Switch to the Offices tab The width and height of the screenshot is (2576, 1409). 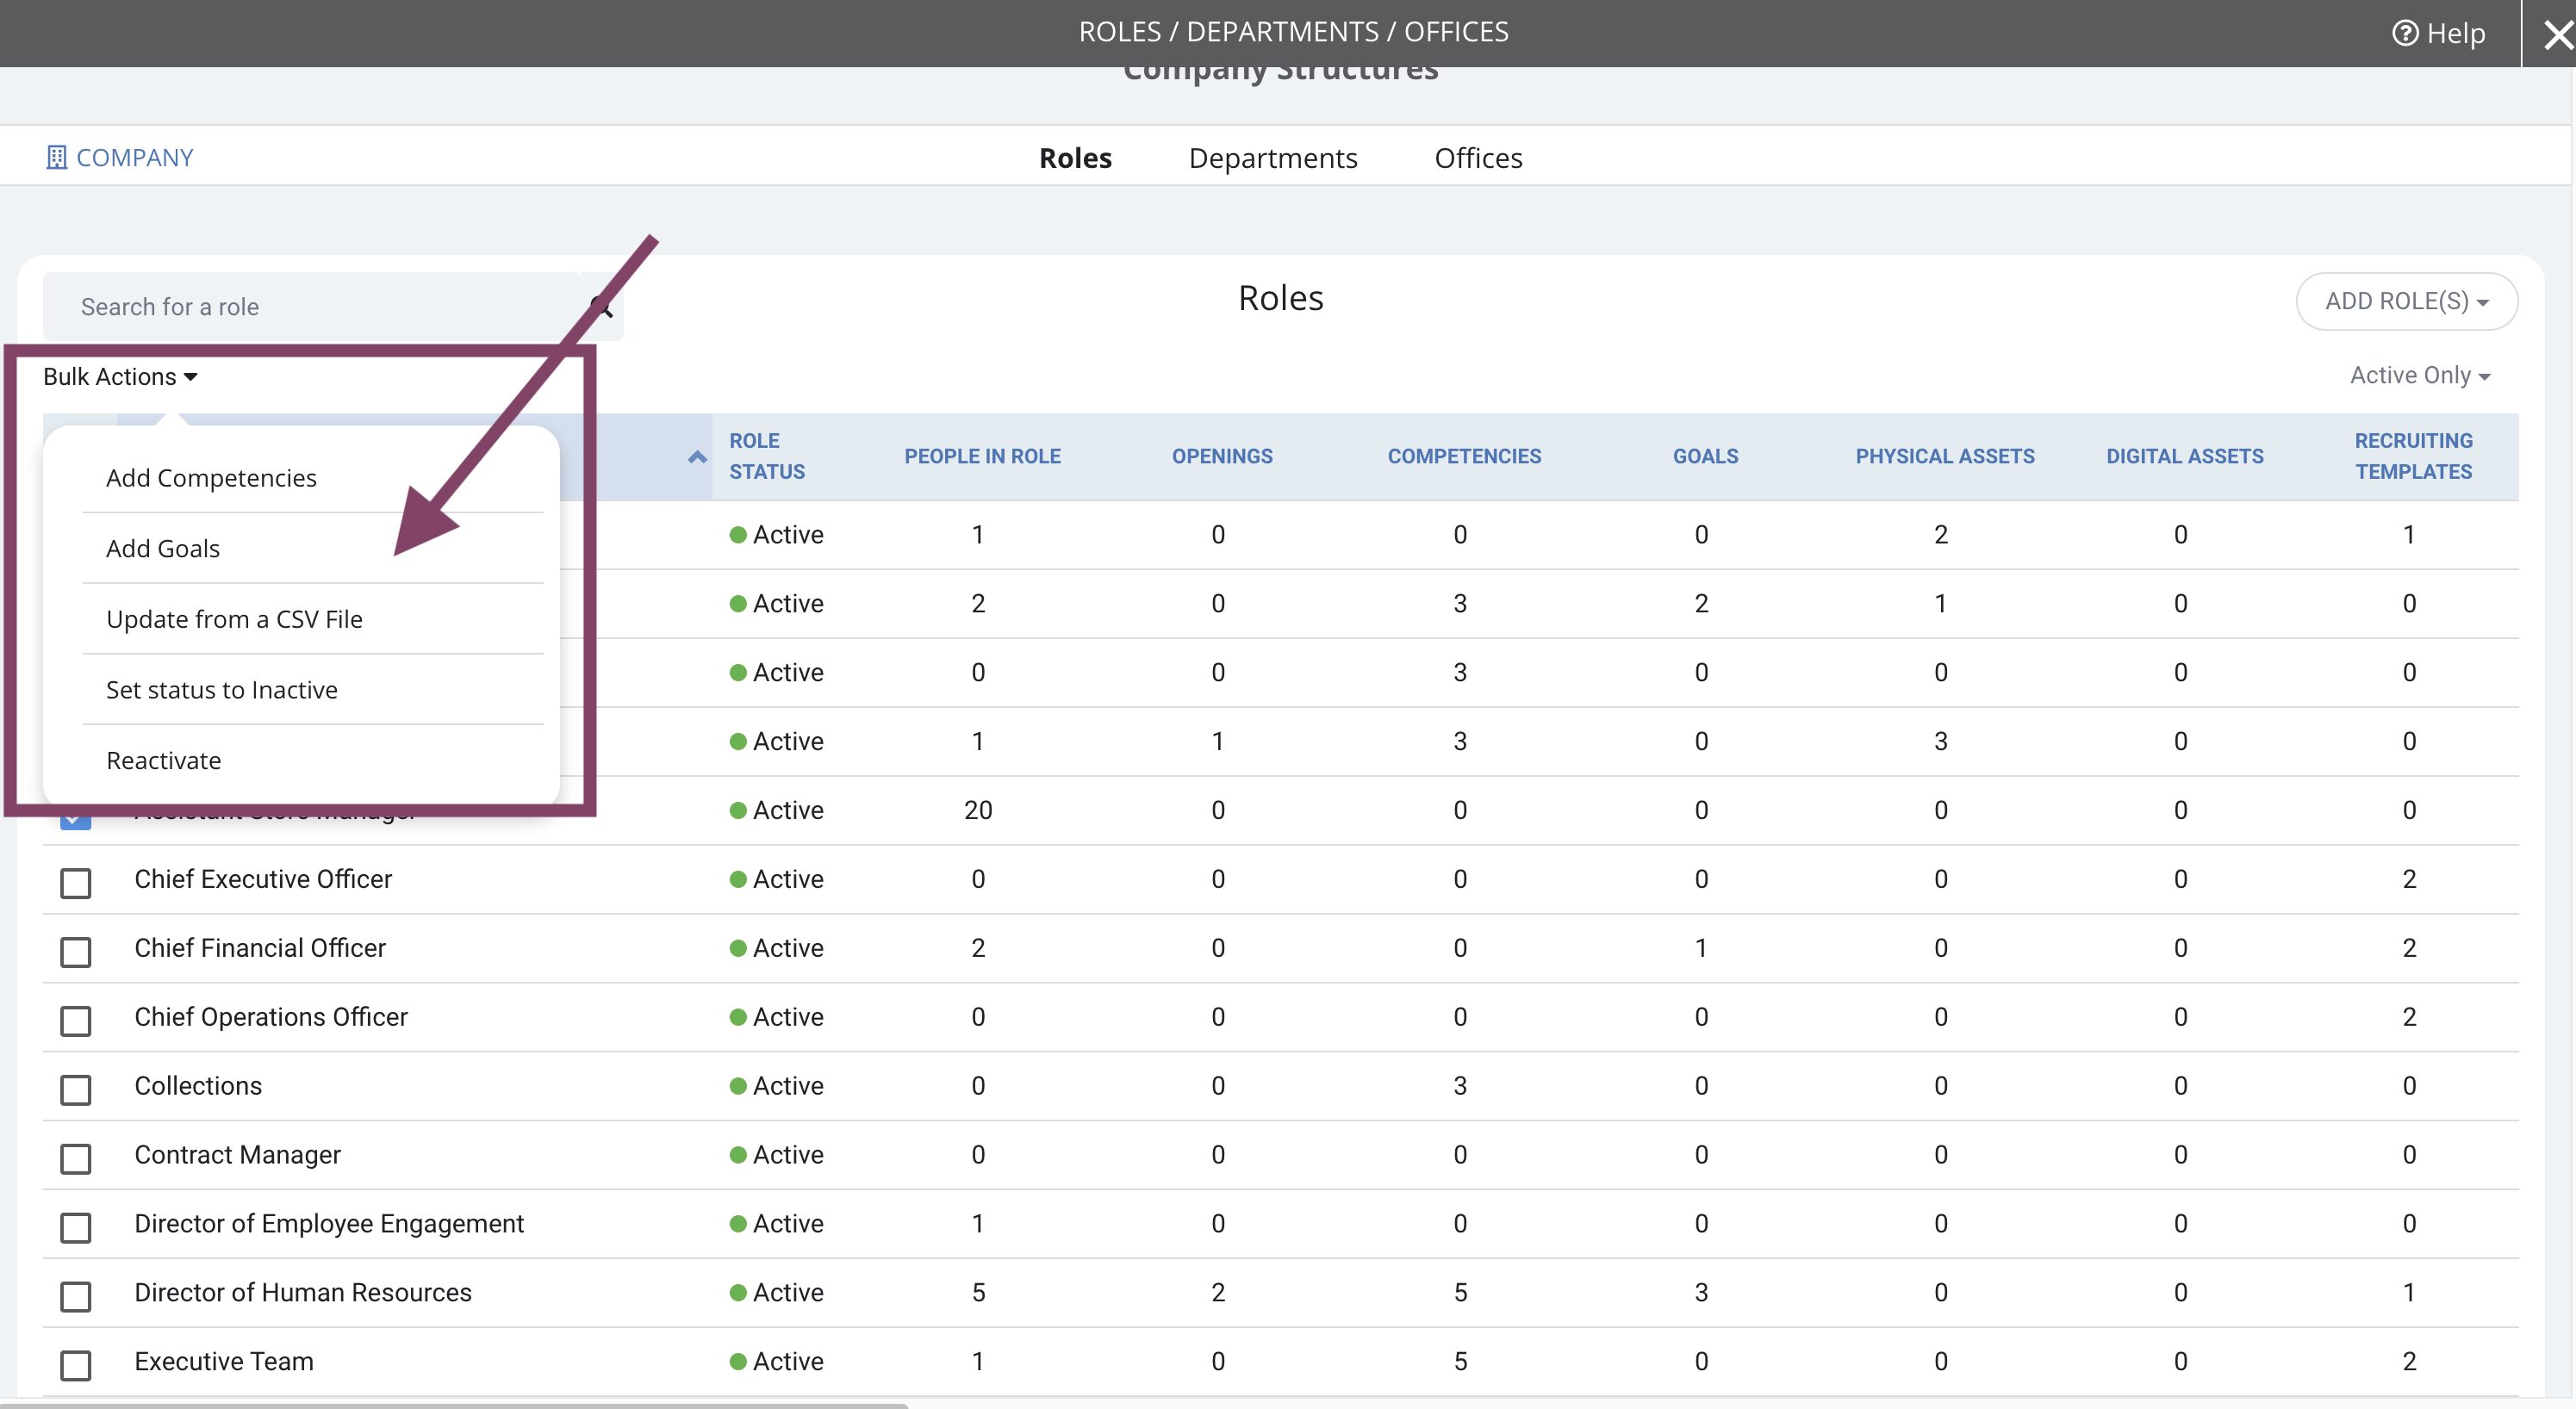[1478, 157]
